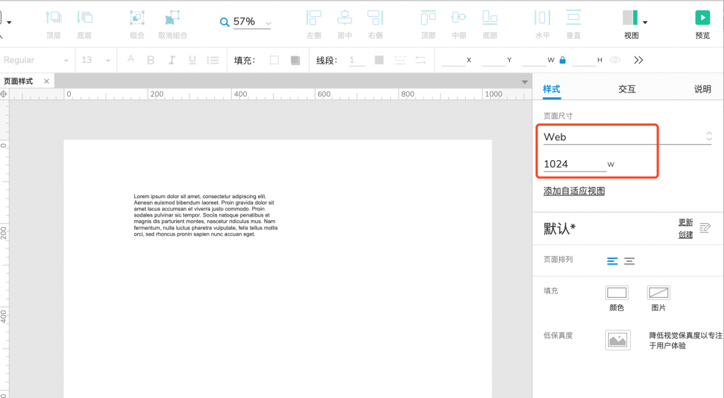Image resolution: width=724 pixels, height=398 pixels.
Task: Click the Preview (预览) play button
Action: pyautogui.click(x=702, y=18)
